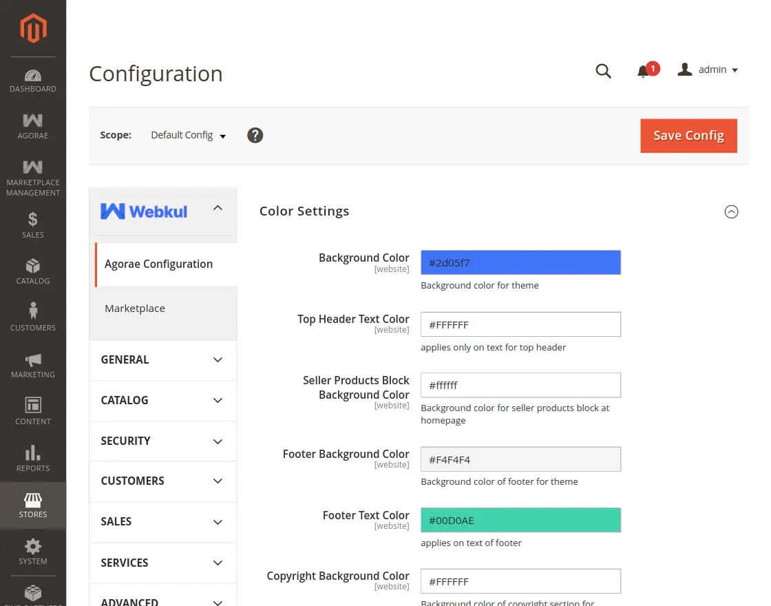Expand the SECURITY configuration section
This screenshot has height=606, width=771.
[162, 441]
